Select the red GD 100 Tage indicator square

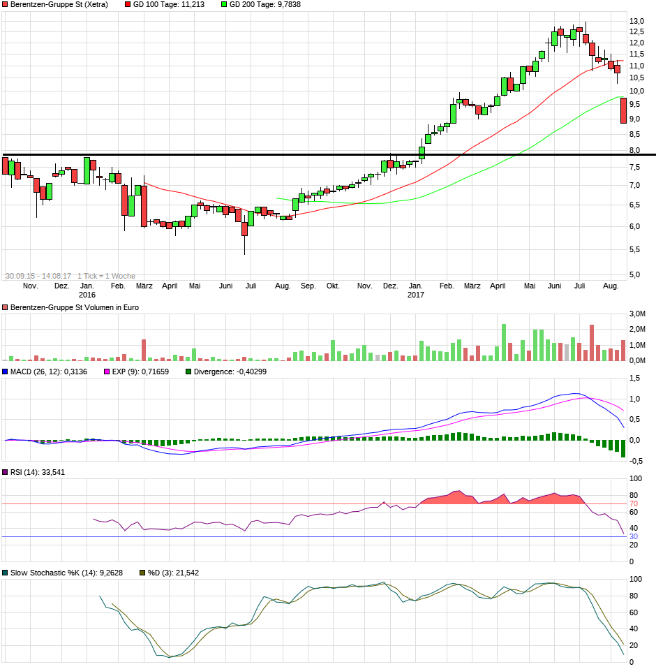point(126,6)
